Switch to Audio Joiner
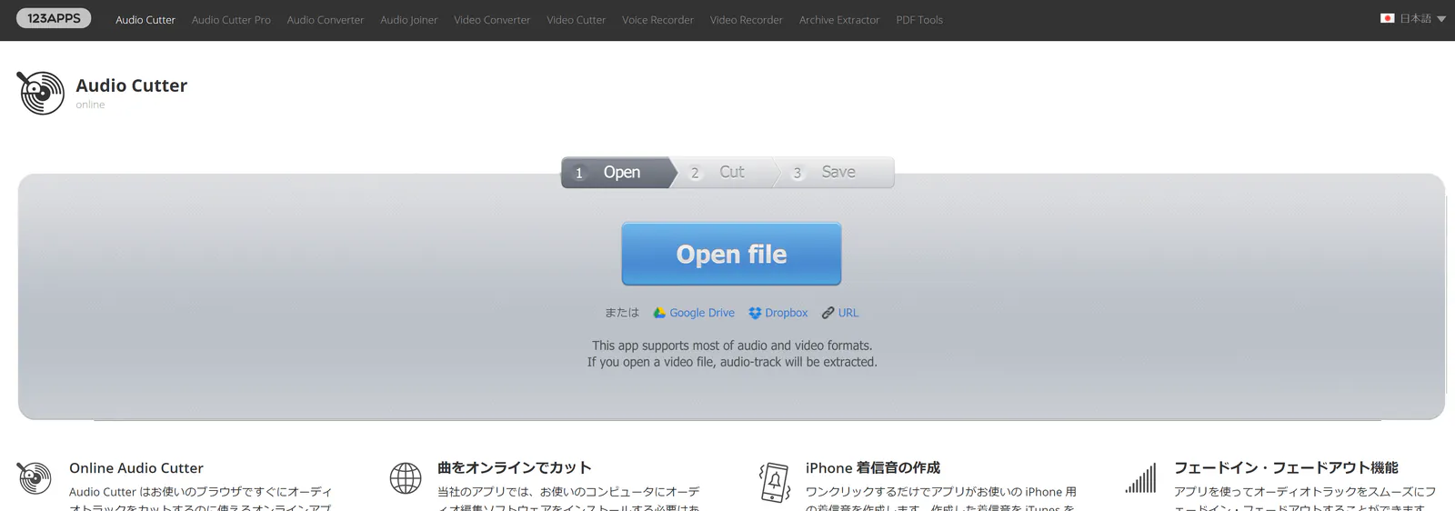1455x511 pixels. tap(409, 20)
